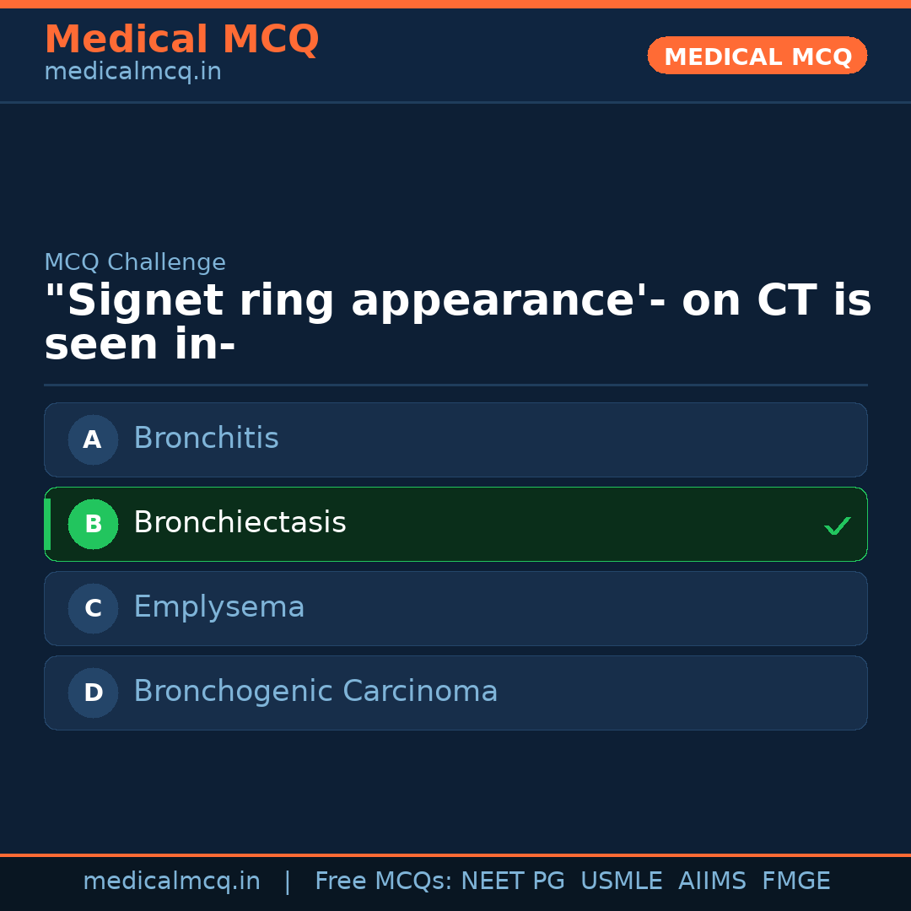Image resolution: width=911 pixels, height=911 pixels.
Task: Open medicalmcq.in link in the footer
Action: pos(171,881)
